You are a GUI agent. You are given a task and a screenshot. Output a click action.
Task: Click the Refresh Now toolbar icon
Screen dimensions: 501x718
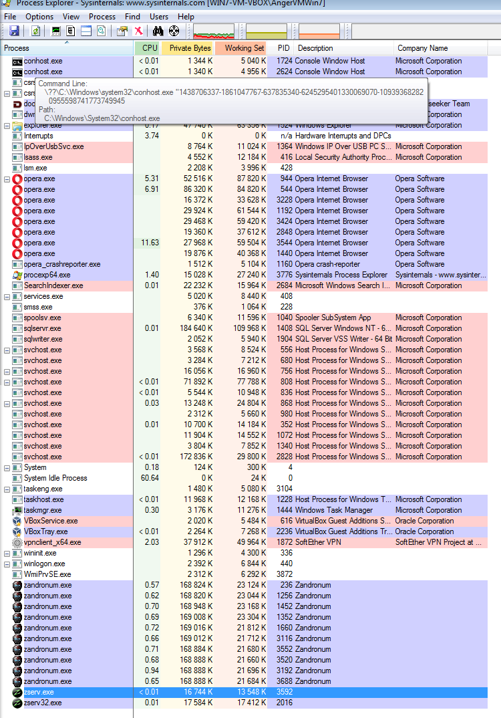35,31
